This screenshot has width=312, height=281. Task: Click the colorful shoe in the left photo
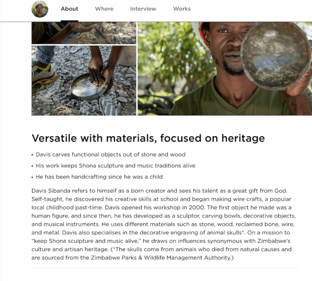(x=42, y=73)
